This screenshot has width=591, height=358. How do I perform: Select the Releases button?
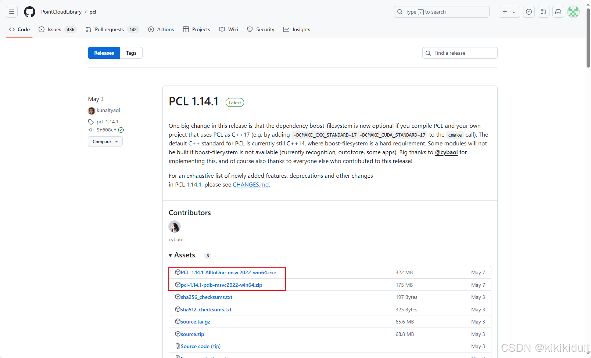click(x=104, y=53)
